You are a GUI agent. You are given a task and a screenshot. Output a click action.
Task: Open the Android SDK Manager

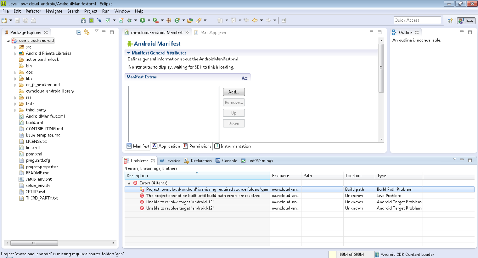click(84, 20)
